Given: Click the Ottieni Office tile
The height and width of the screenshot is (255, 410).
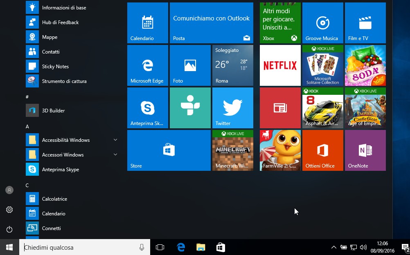Looking at the screenshot, I should click(323, 150).
